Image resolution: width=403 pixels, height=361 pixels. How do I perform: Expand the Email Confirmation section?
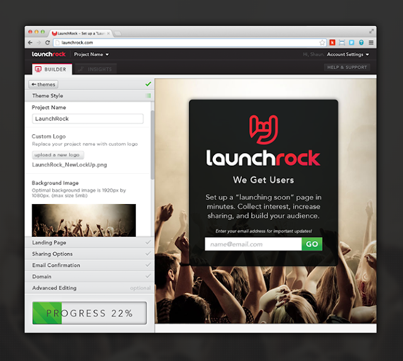89,265
